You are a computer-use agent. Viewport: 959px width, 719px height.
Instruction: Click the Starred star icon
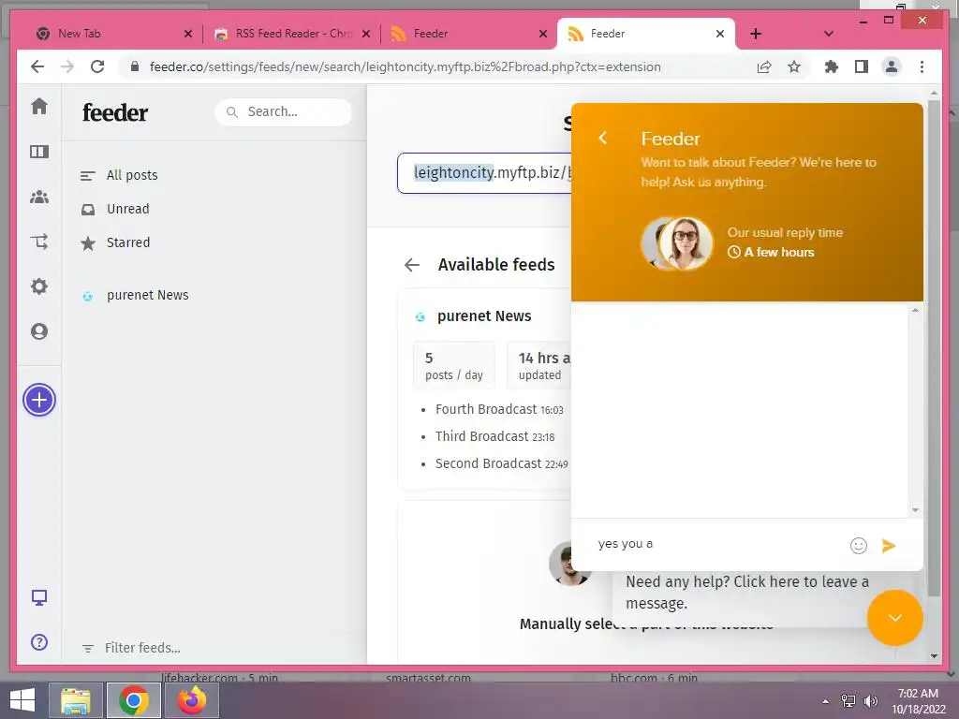coord(88,243)
